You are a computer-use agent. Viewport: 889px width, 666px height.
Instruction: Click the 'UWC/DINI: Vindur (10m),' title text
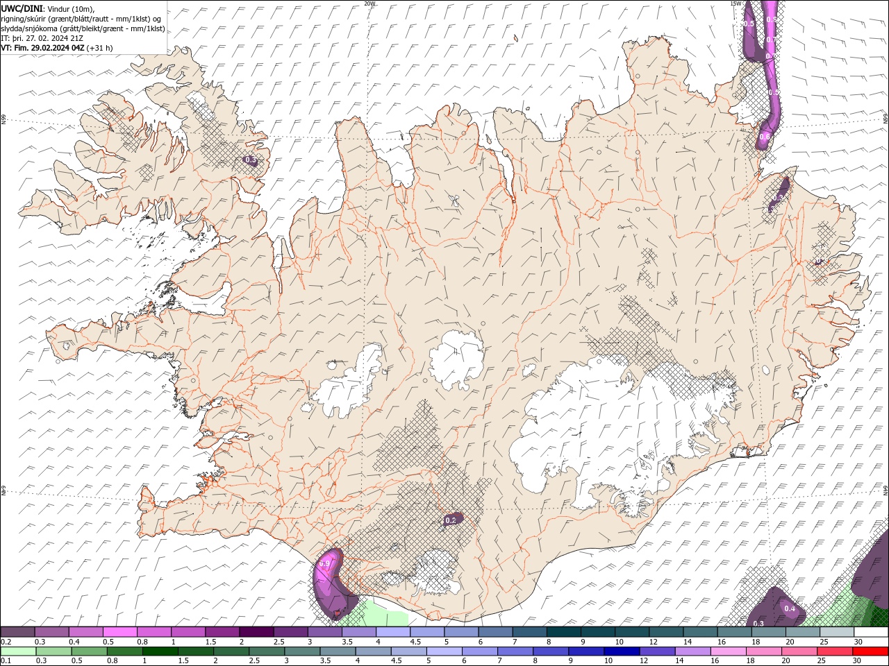pos(47,8)
